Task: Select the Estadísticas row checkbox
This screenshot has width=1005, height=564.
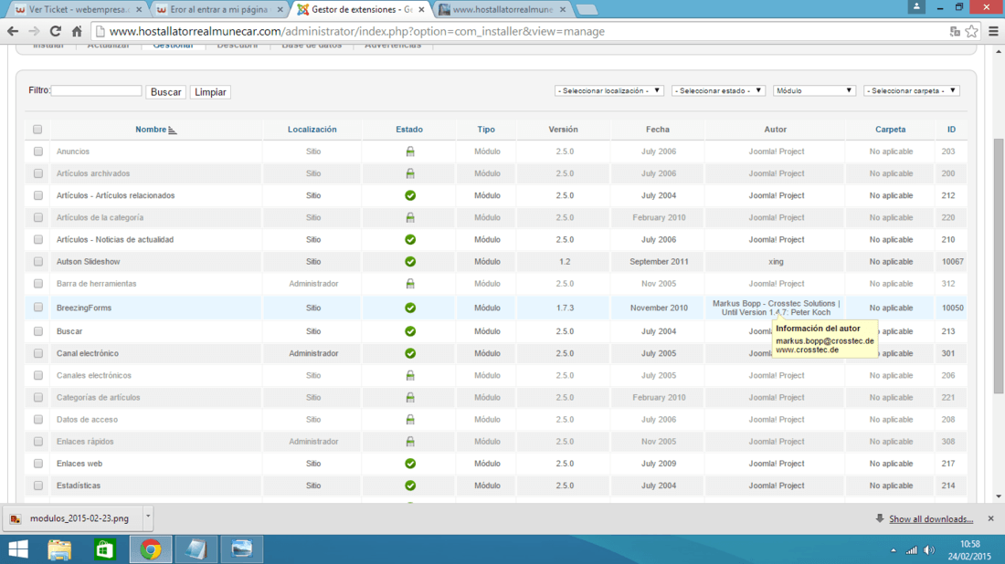Action: coord(38,486)
